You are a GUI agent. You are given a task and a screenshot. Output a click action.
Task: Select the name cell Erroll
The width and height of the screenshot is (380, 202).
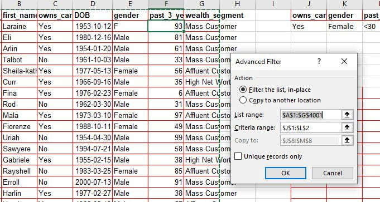tap(19, 182)
